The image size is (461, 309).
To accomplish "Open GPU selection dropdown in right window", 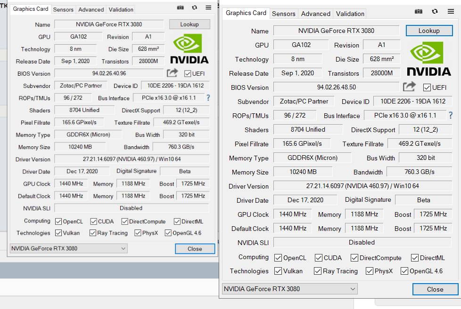I will pyautogui.click(x=289, y=289).
